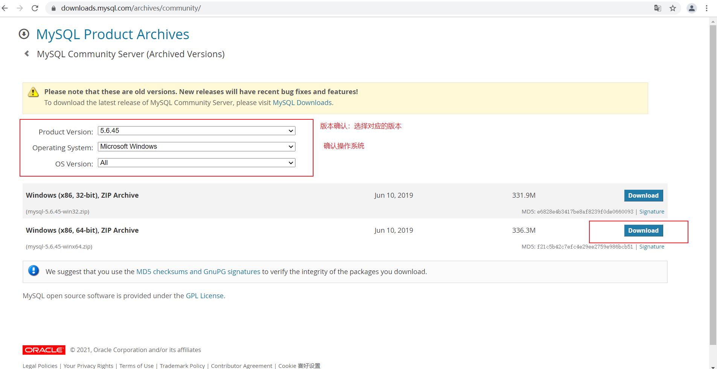Click the browser forward arrow

click(20, 8)
